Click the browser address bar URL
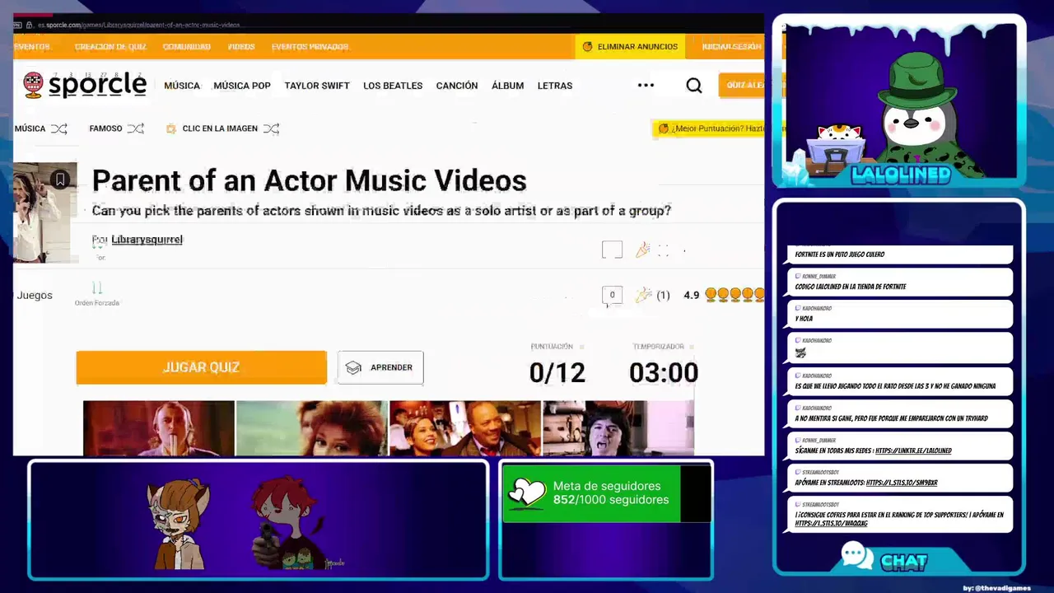Screen dimensions: 1054x593 coord(139,26)
